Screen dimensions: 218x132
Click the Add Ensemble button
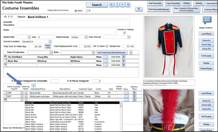[155, 3]
